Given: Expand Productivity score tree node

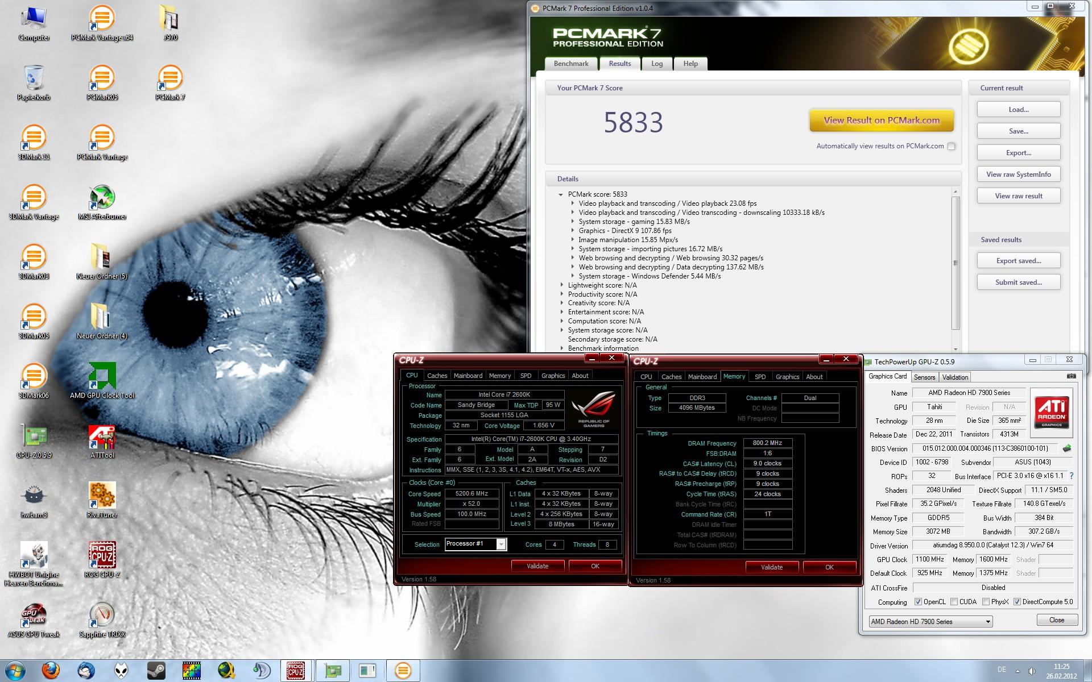Looking at the screenshot, I should tap(562, 294).
